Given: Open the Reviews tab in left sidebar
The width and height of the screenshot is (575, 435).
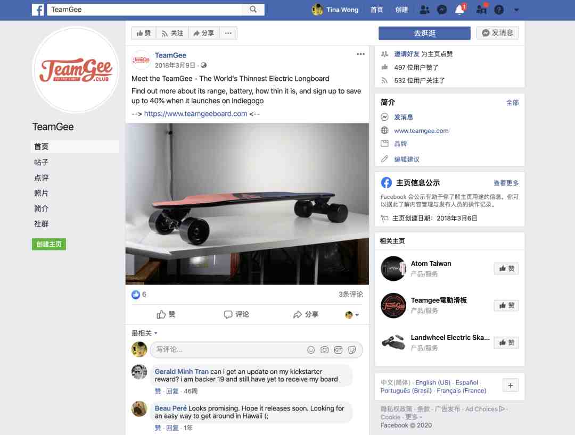Looking at the screenshot, I should [x=42, y=178].
